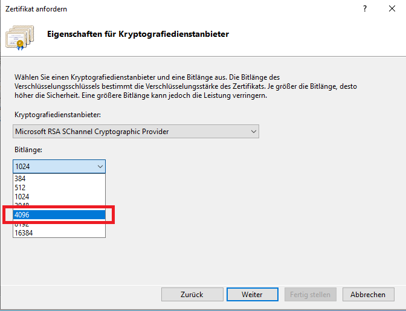This screenshot has width=406, height=311.
Task: Open the Microsoft RSA SChannel provider dropdown
Action: click(136, 132)
